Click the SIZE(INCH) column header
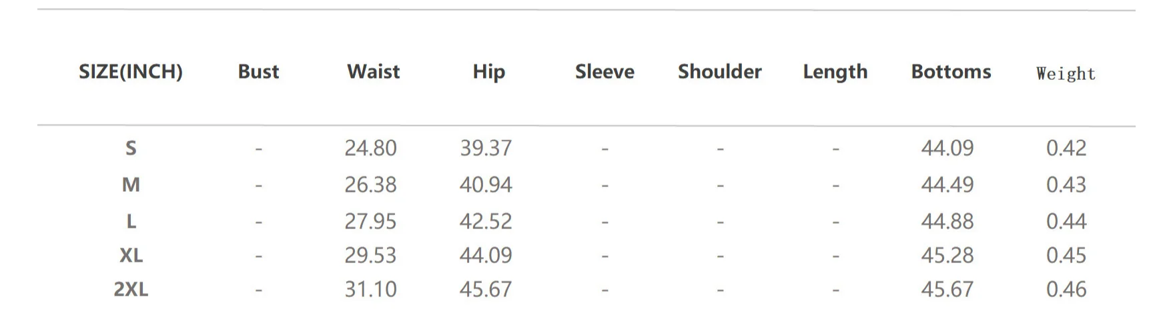The height and width of the screenshot is (331, 1175). [x=131, y=72]
